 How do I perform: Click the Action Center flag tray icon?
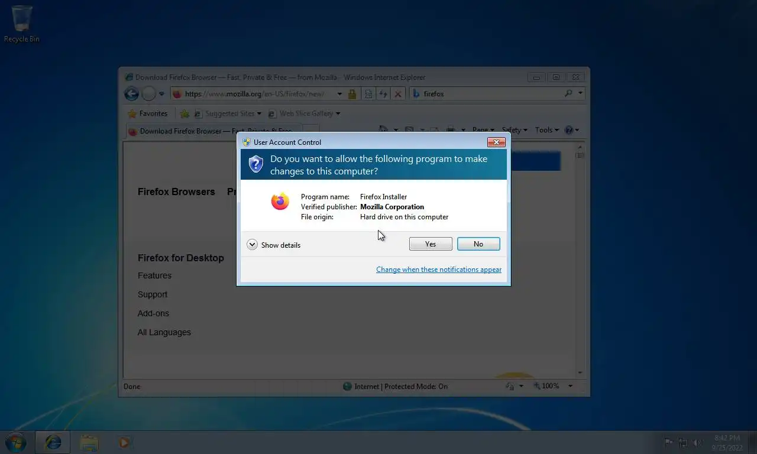point(668,442)
